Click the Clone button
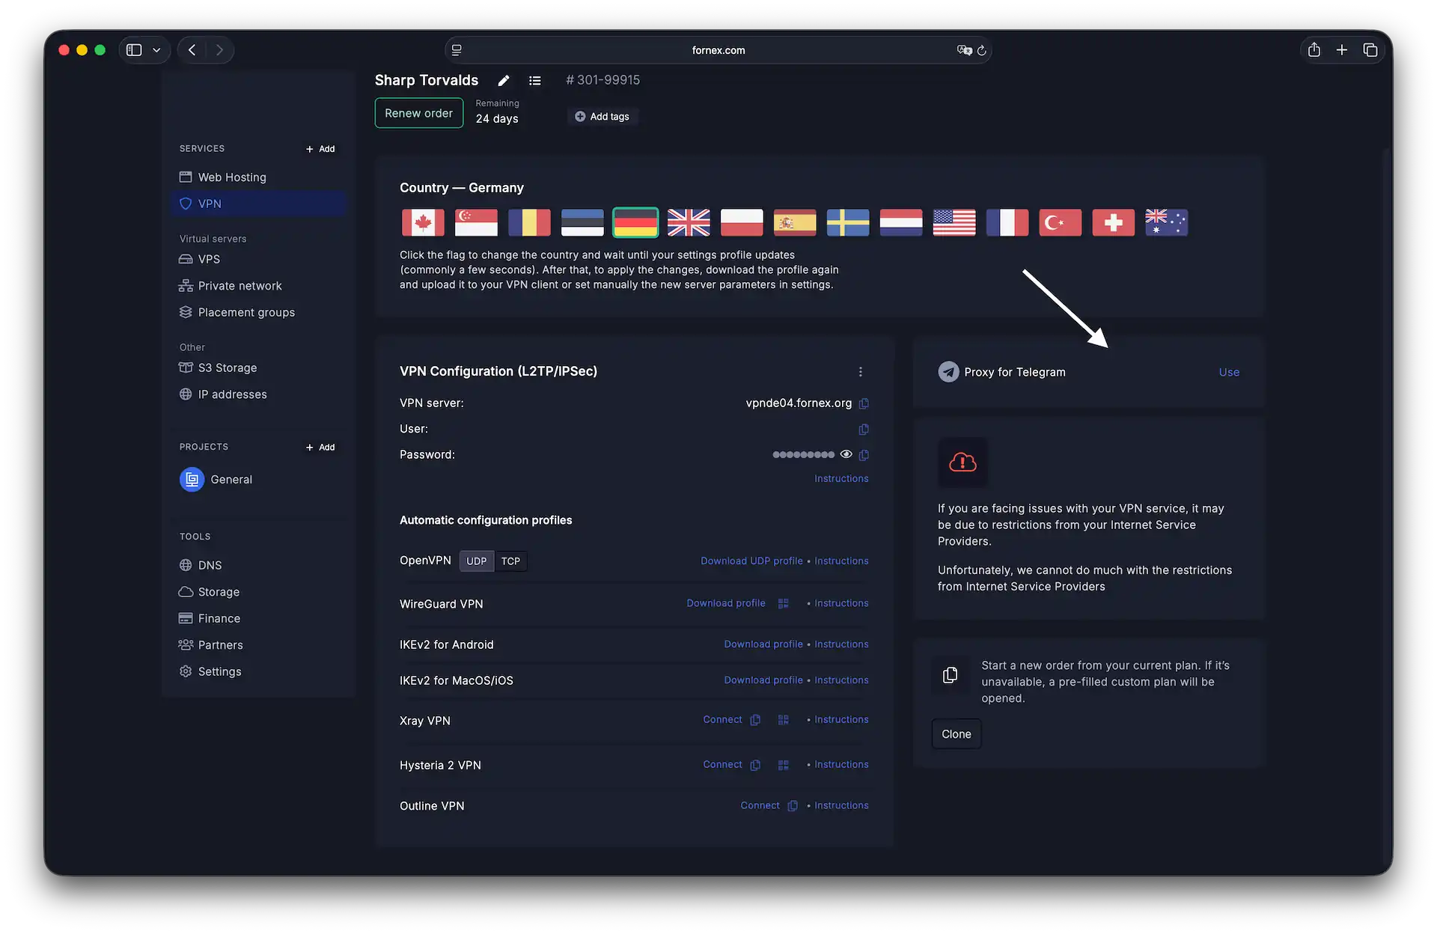 point(957,734)
